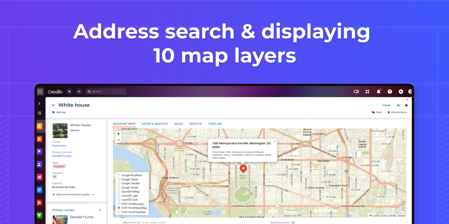449x224 pixels.
Task: Click the plus add-new icon in top bar
Action: (x=79, y=92)
